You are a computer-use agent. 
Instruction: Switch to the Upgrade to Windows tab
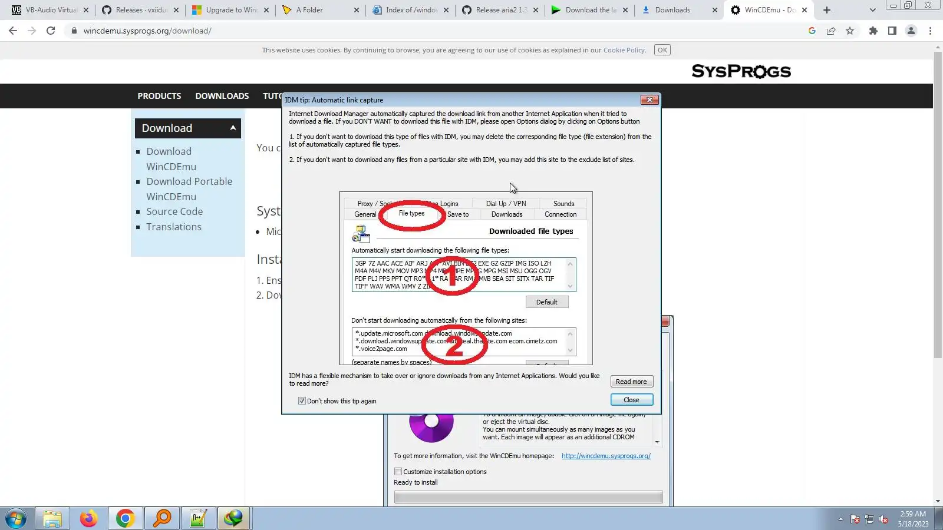pos(231,10)
